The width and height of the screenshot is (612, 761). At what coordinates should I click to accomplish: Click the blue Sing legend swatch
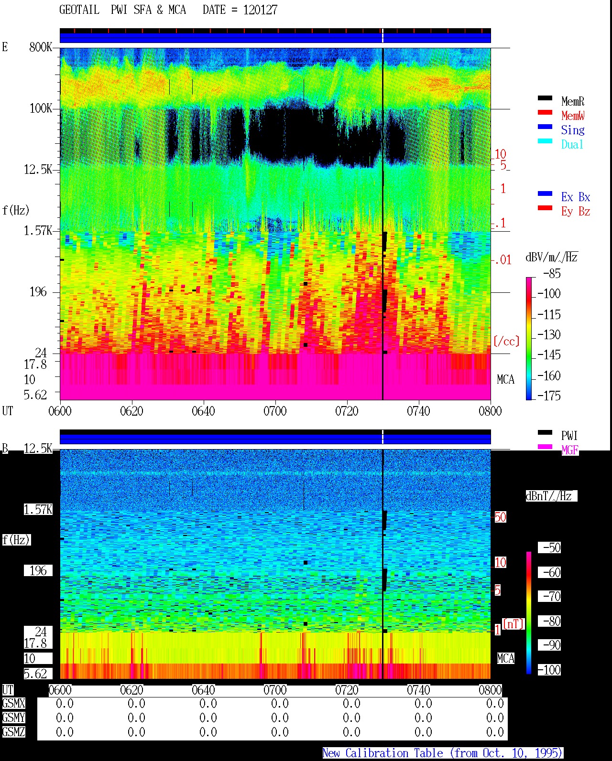coord(545,127)
